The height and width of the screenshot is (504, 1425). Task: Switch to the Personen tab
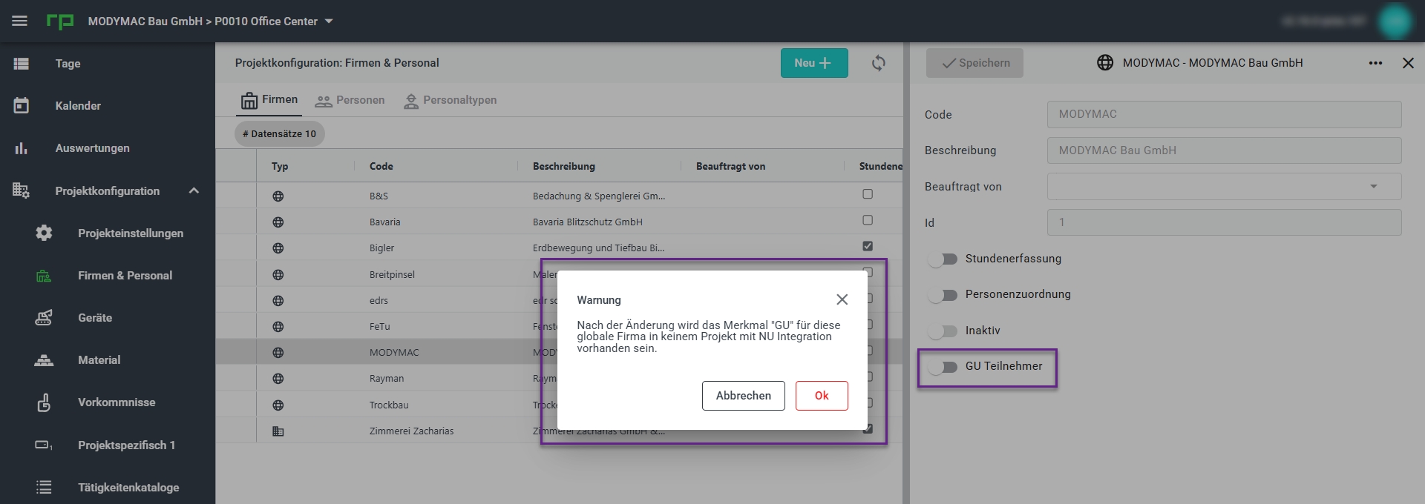point(350,100)
